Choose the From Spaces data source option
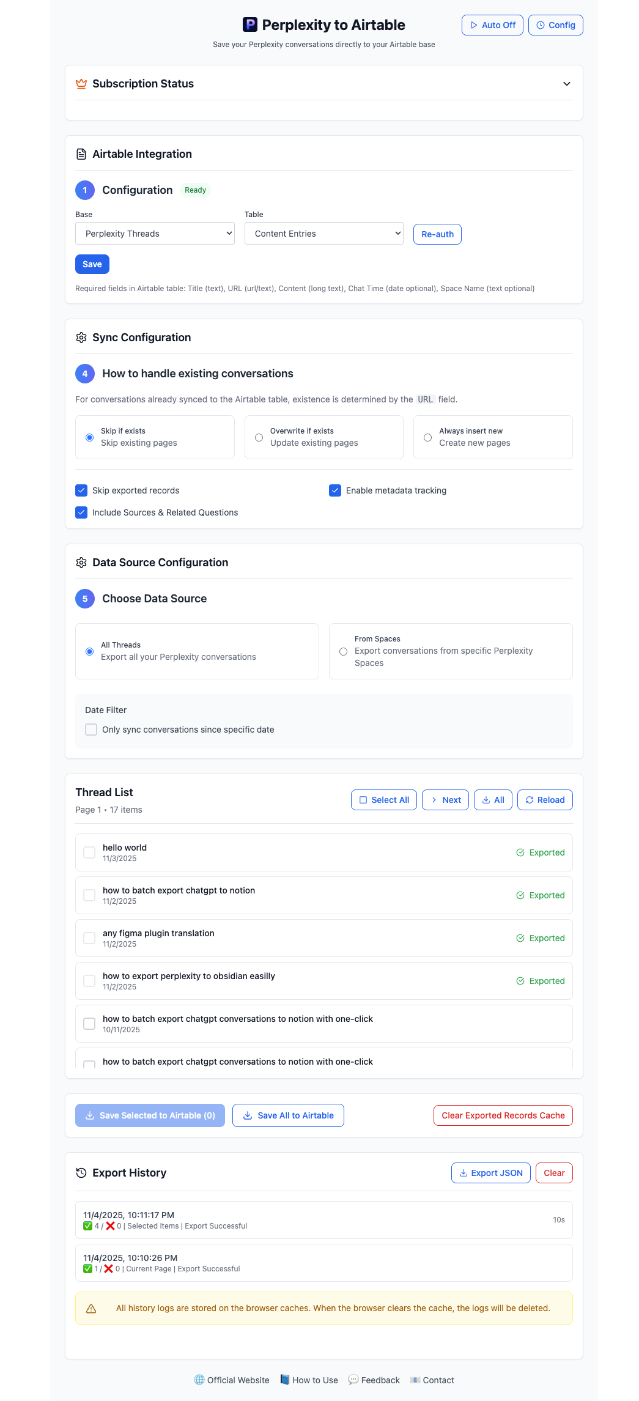This screenshot has height=1401, width=639. 343,651
